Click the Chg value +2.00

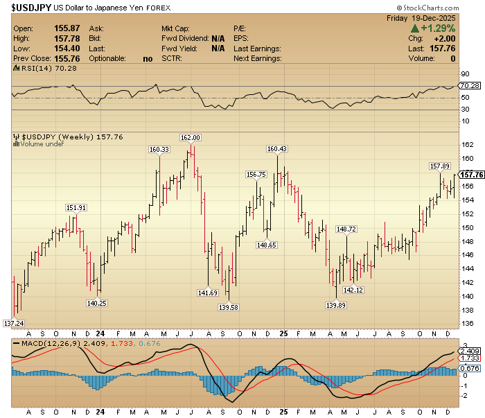click(445, 39)
